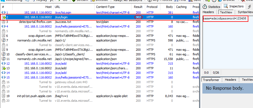Screen dimensions: 253x108
Task: Open the response Transformer tab
Action: [x=211, y=80]
